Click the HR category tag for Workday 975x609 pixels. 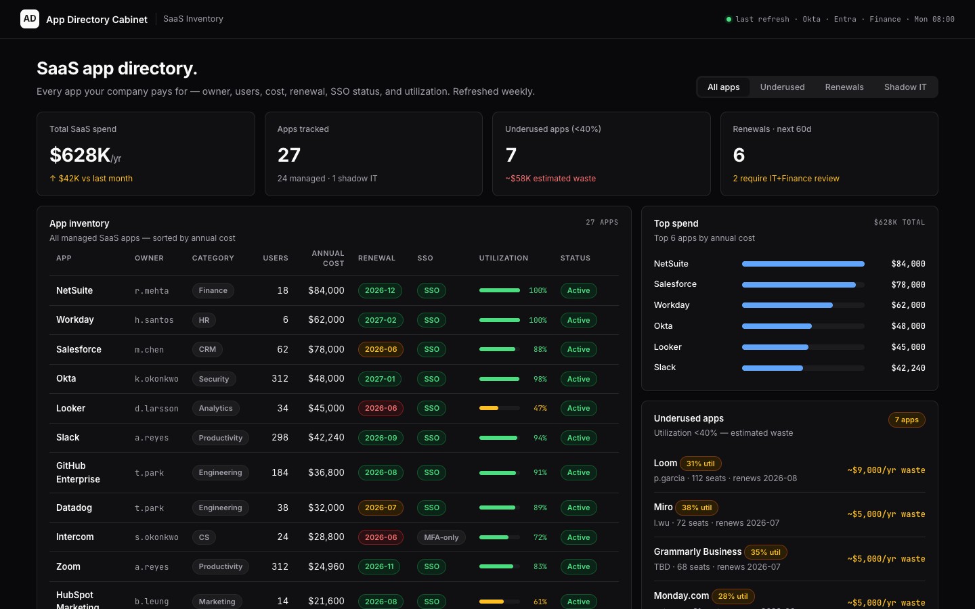pyautogui.click(x=204, y=320)
